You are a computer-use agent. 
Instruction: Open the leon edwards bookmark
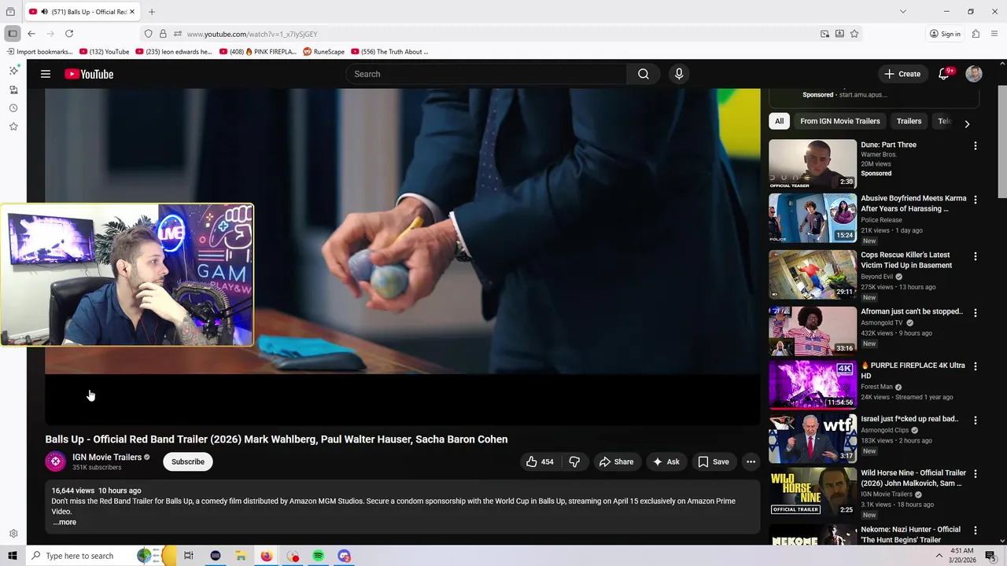(x=174, y=52)
